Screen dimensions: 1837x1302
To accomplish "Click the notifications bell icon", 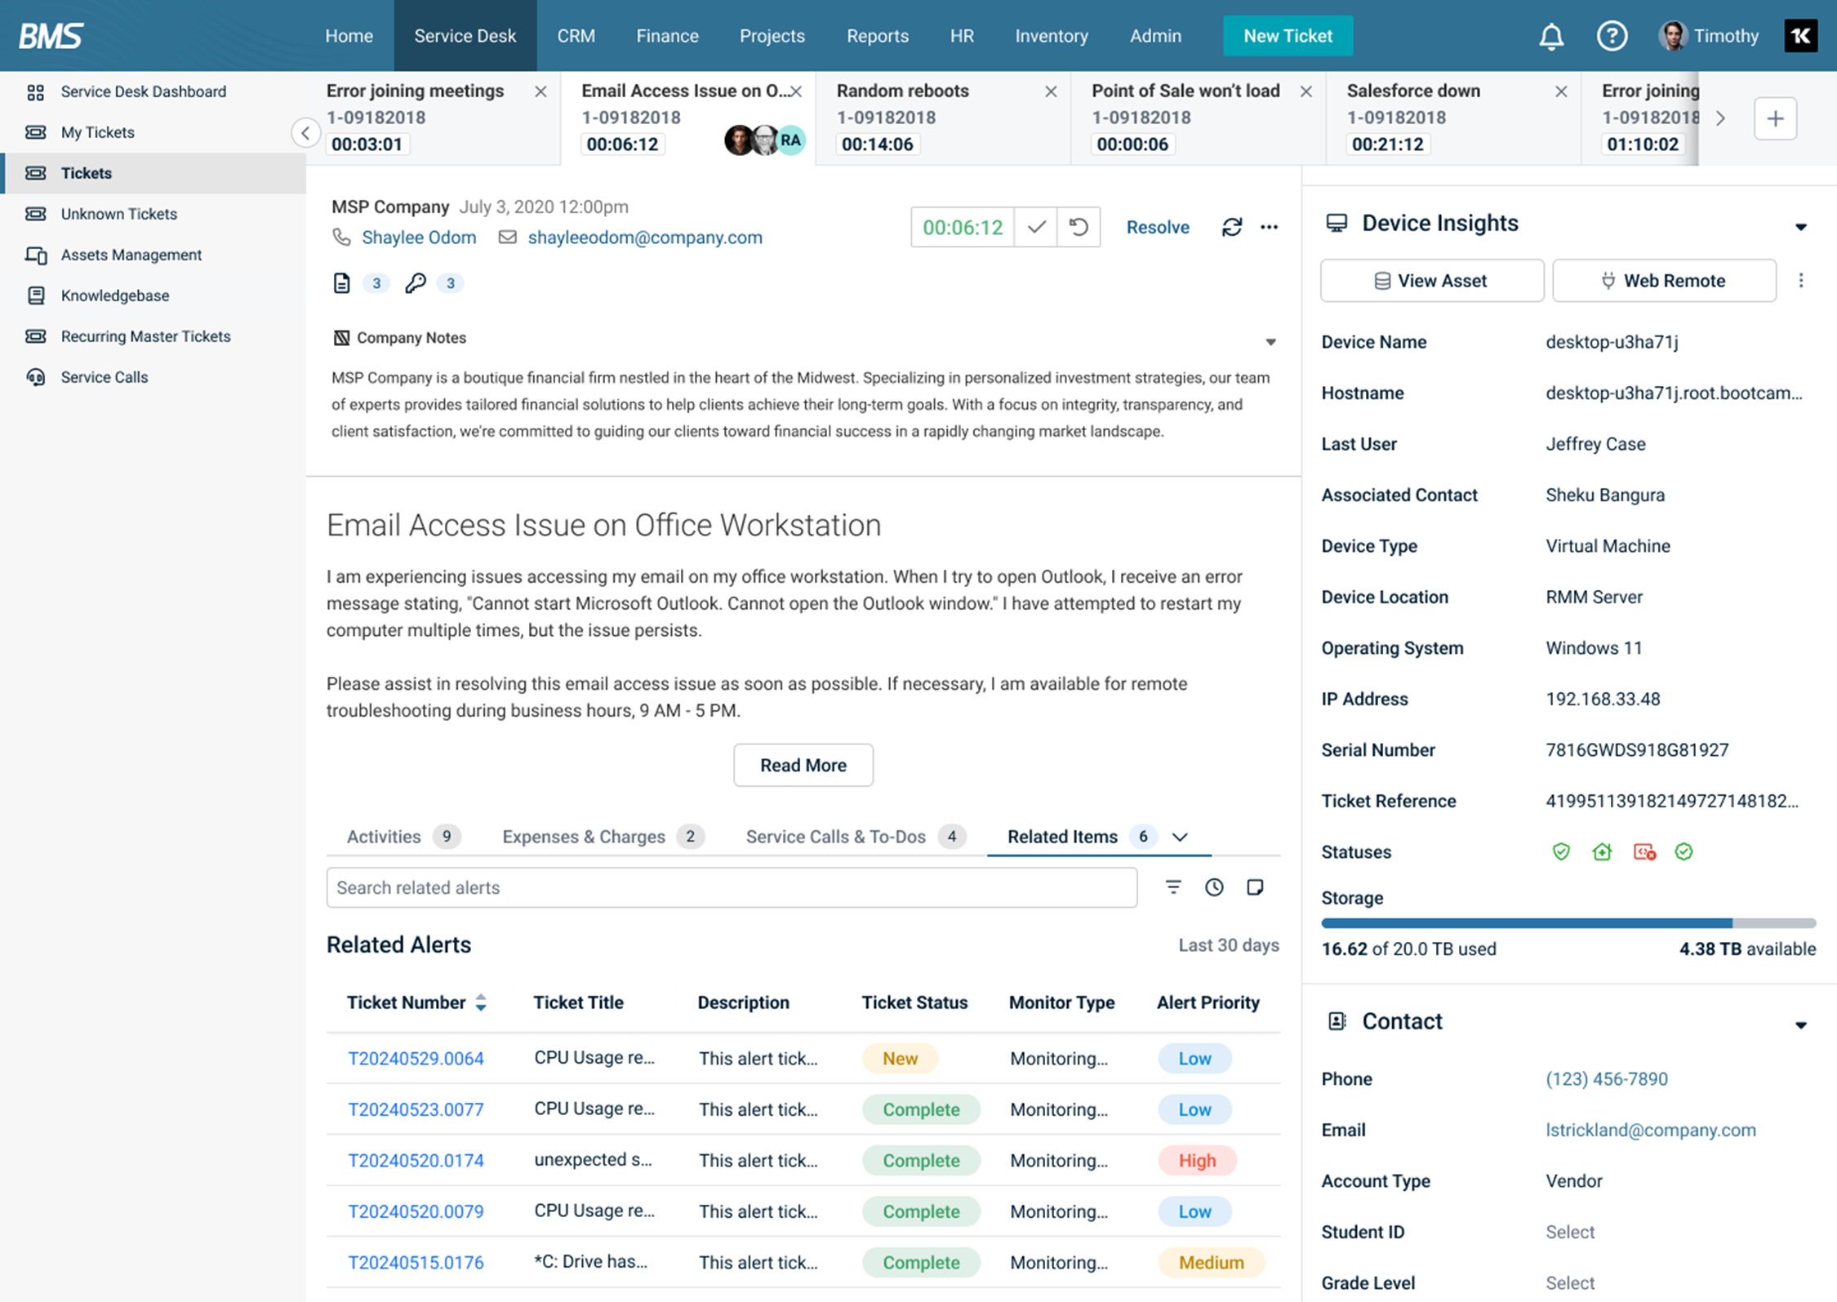I will (1550, 36).
